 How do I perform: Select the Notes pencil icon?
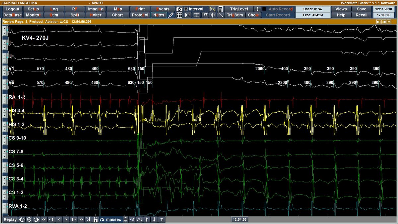click(x=170, y=15)
